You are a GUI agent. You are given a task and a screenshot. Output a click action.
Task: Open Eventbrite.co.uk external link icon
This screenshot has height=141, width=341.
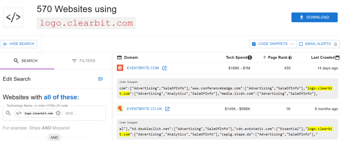(168, 109)
